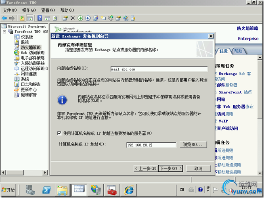Open the 非 Web 服务器协议 task link
This screenshot has height=198, width=264.
(x=234, y=106)
